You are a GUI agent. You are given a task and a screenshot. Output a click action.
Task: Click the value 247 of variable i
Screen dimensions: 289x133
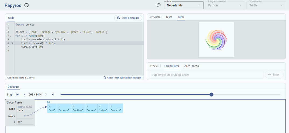point(20,122)
